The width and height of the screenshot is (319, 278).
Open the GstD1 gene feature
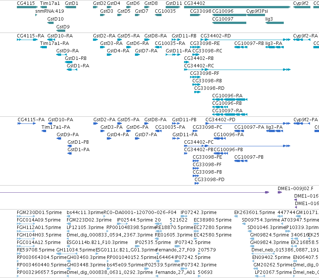70,7
